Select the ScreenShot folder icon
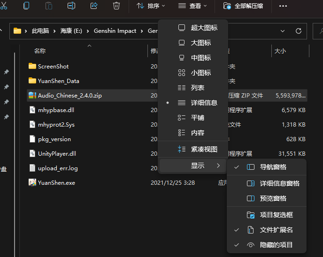The height and width of the screenshot is (257, 323). point(32,66)
